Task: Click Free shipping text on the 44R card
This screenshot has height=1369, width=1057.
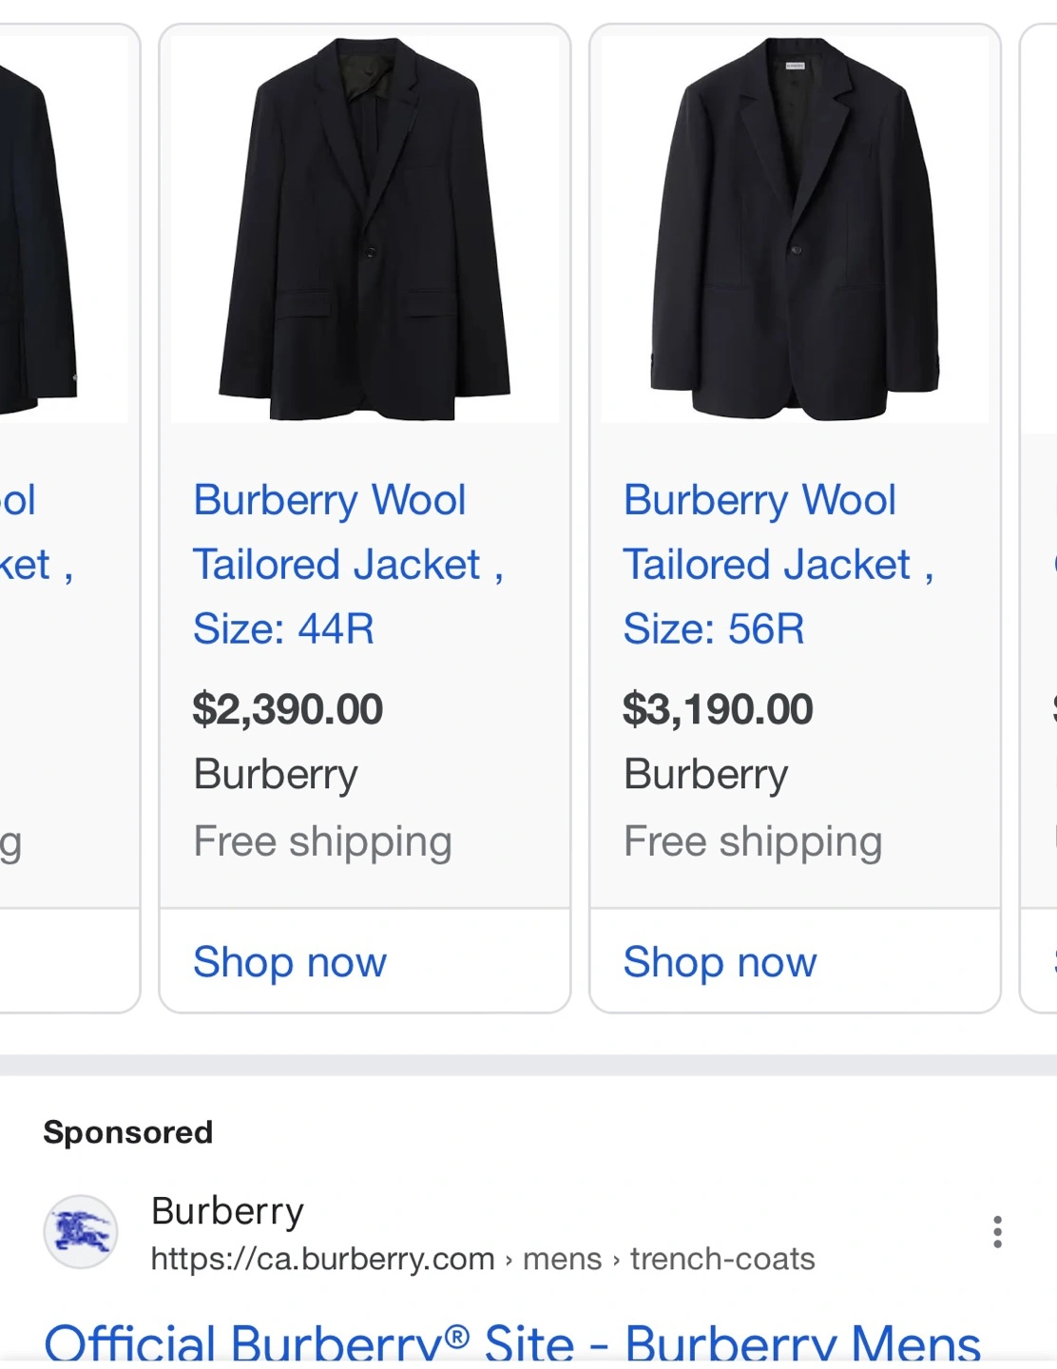Action: pos(323,842)
